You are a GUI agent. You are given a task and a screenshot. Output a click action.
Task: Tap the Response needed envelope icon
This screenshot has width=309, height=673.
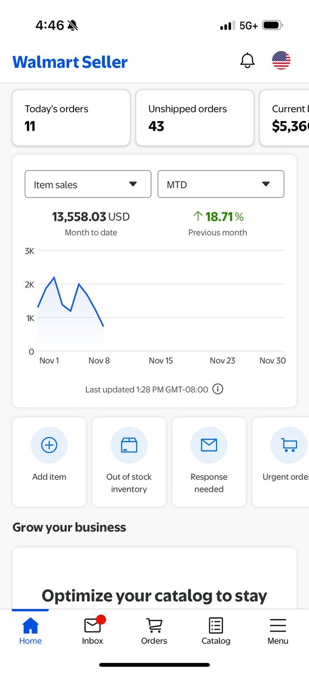tap(209, 445)
